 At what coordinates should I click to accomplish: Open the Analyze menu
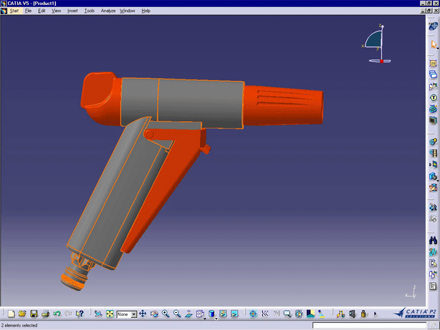coord(108,11)
